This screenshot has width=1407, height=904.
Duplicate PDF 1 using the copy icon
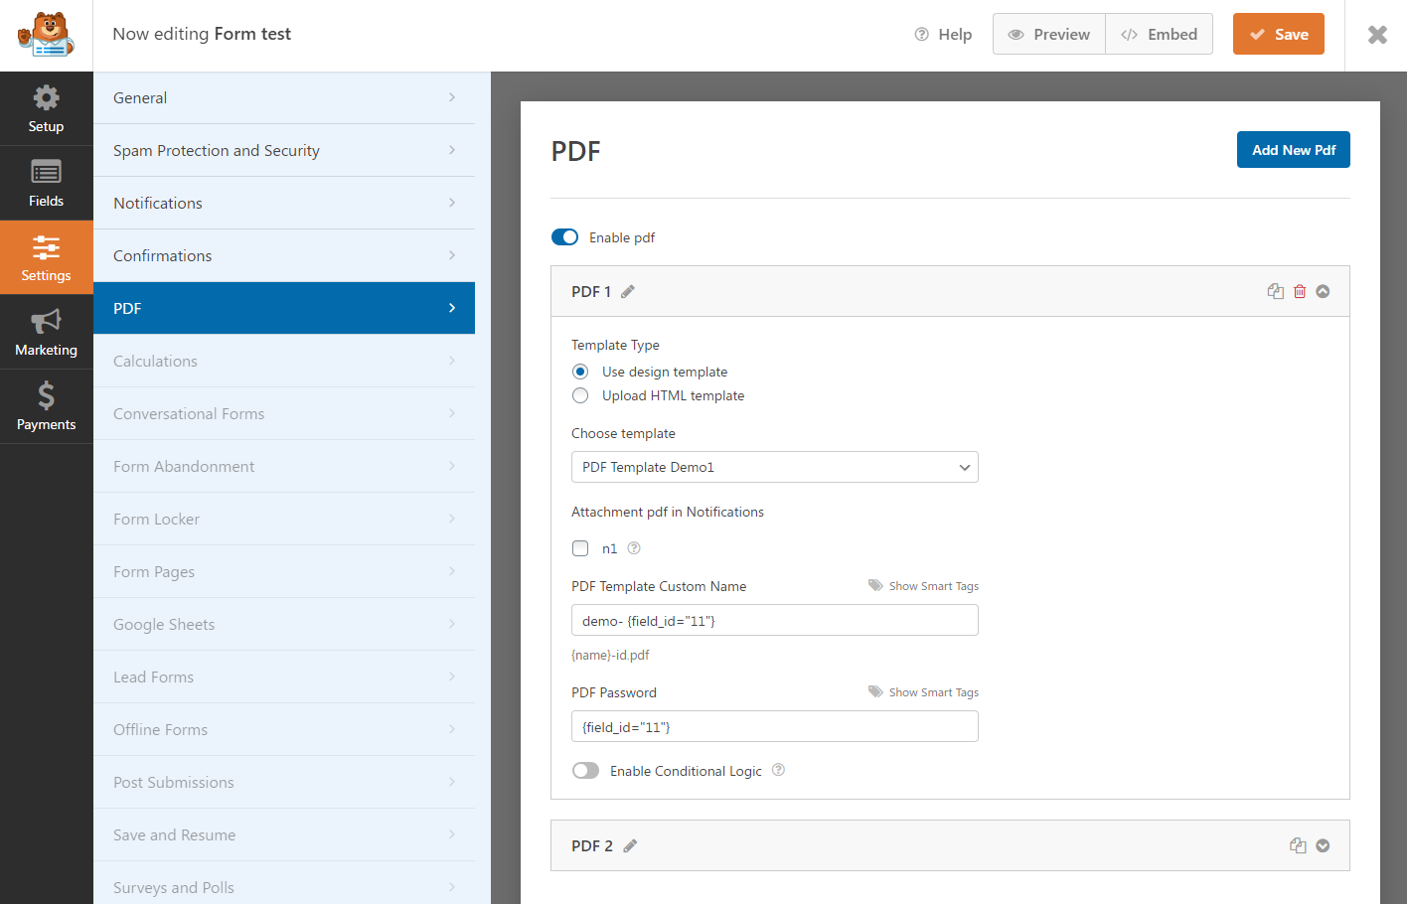coord(1275,291)
